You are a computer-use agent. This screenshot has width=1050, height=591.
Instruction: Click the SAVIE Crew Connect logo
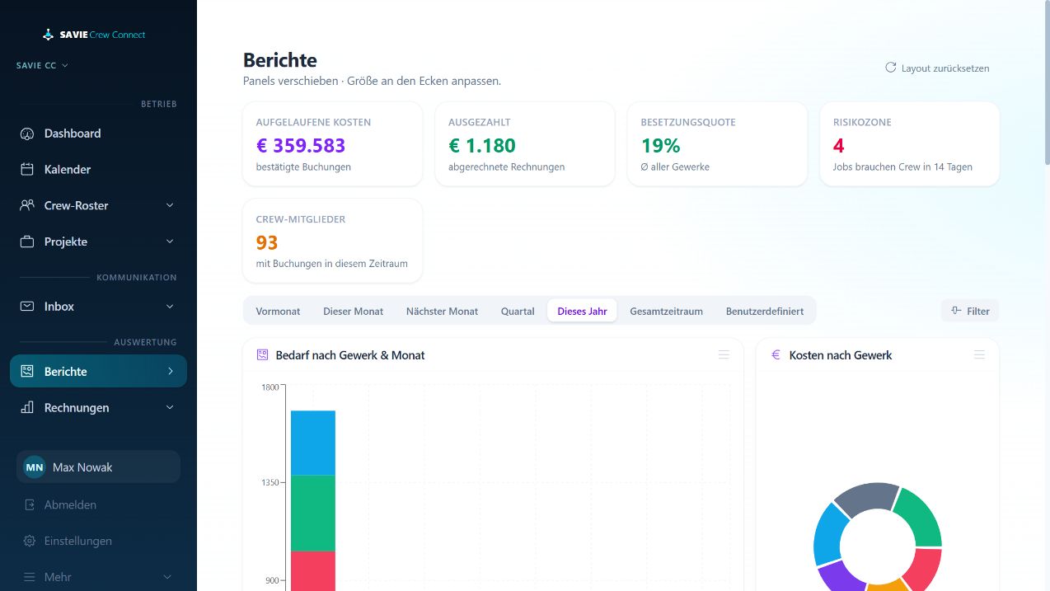tap(94, 35)
